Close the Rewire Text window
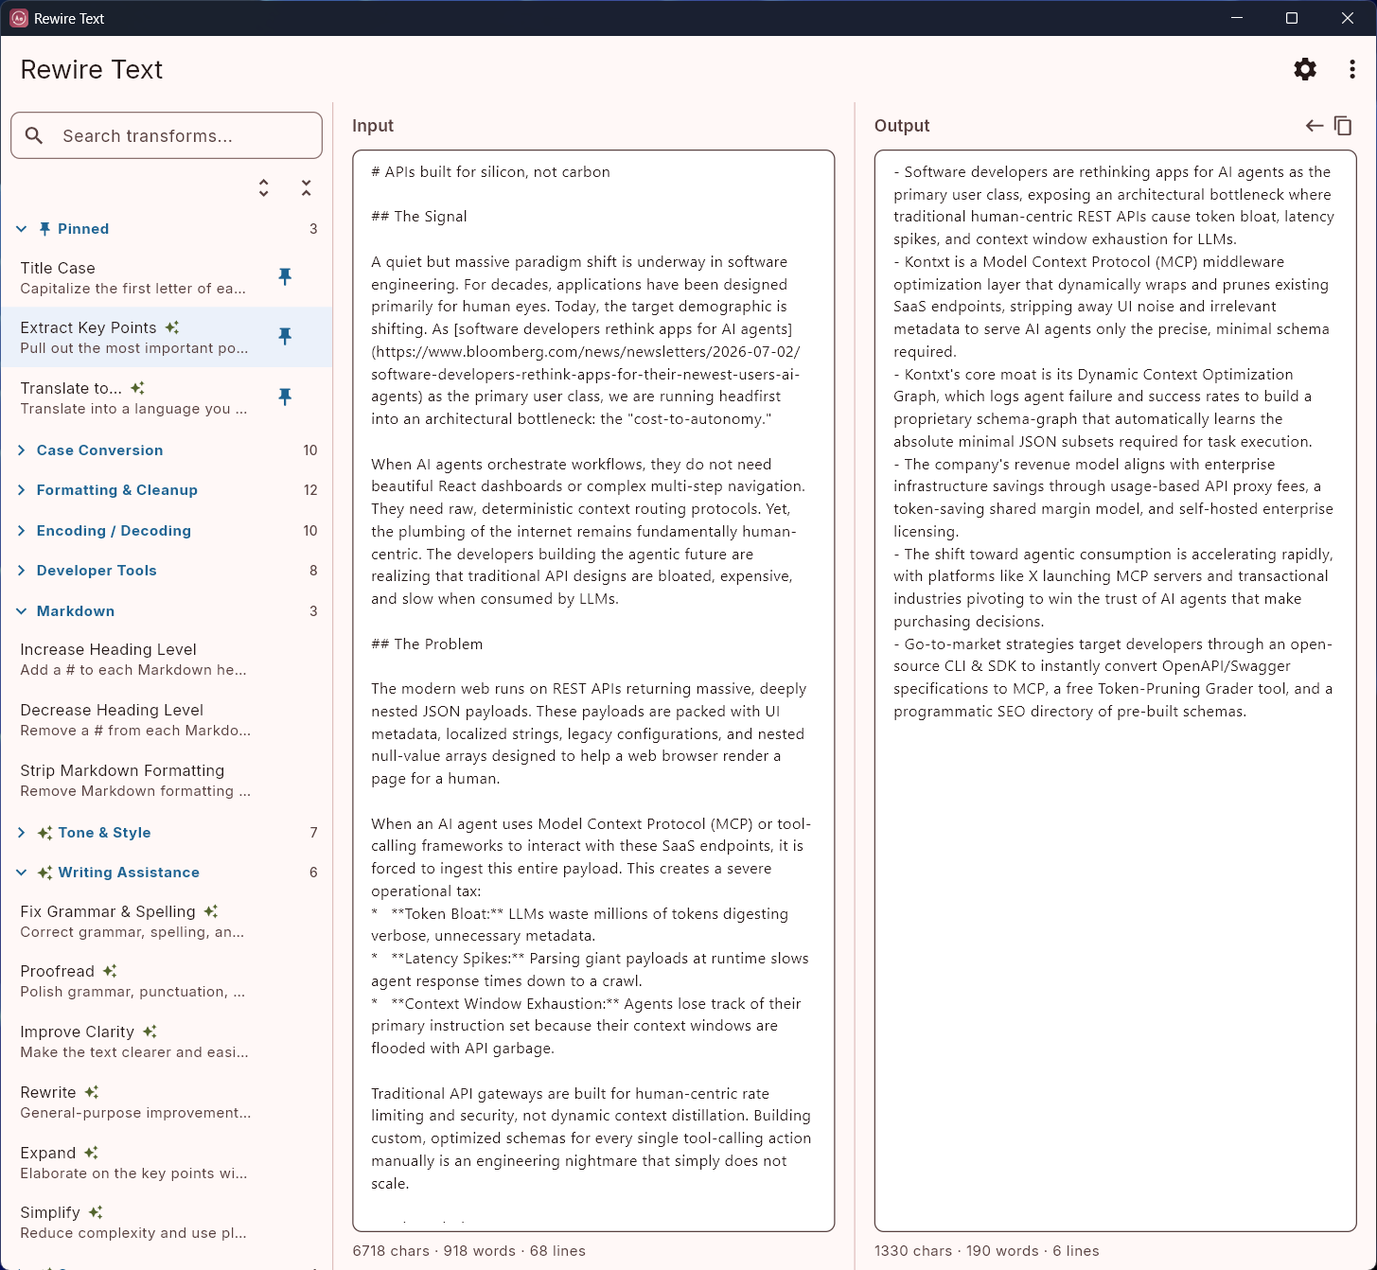 tap(1348, 18)
